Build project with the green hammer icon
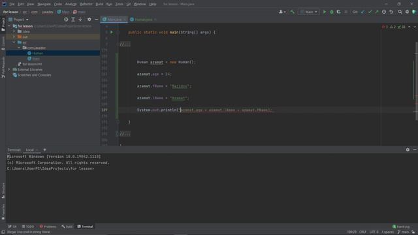 click(x=292, y=12)
